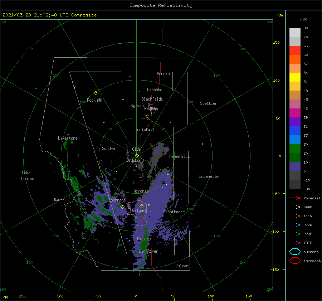Click the yellow diamond marker by Cochrane
The height and width of the screenshot is (301, 322).
point(122,207)
